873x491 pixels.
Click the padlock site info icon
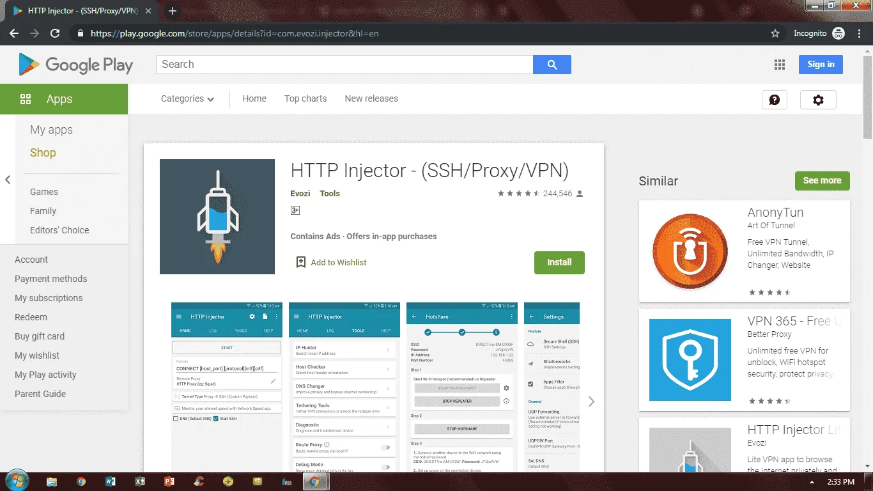(80, 33)
